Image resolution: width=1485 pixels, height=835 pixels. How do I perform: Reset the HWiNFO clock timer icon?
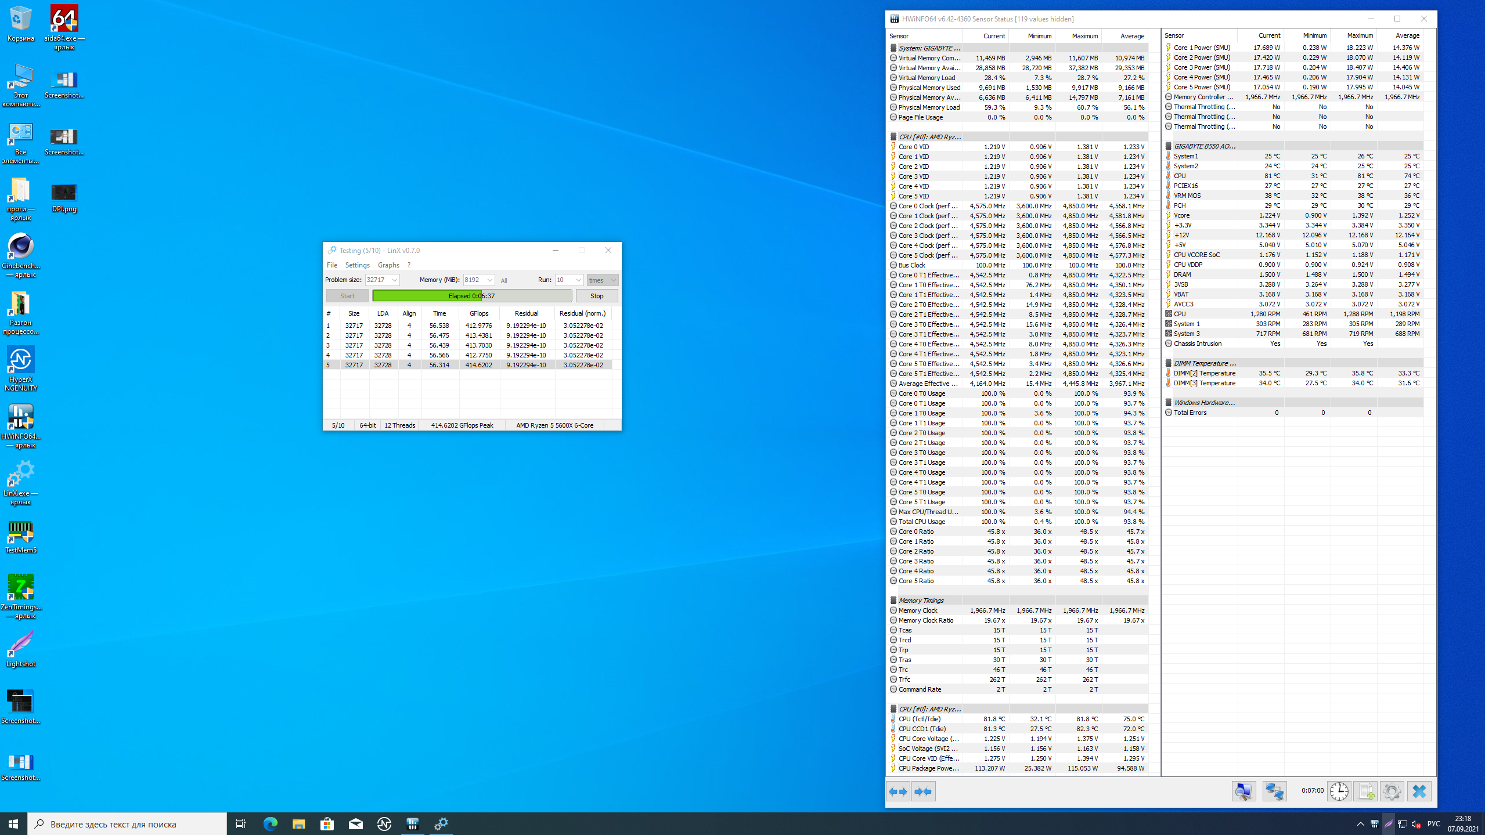pos(1339,791)
